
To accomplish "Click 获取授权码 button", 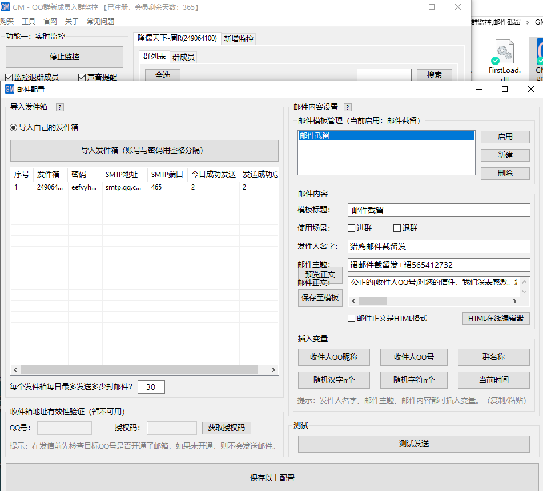I will coord(227,428).
